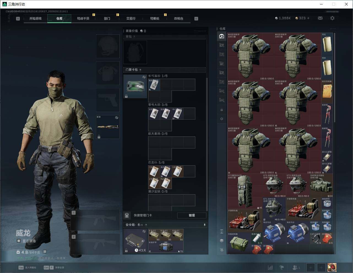Select empty primary weapon slot 1
This screenshot has width=353, height=273.
(95, 220)
